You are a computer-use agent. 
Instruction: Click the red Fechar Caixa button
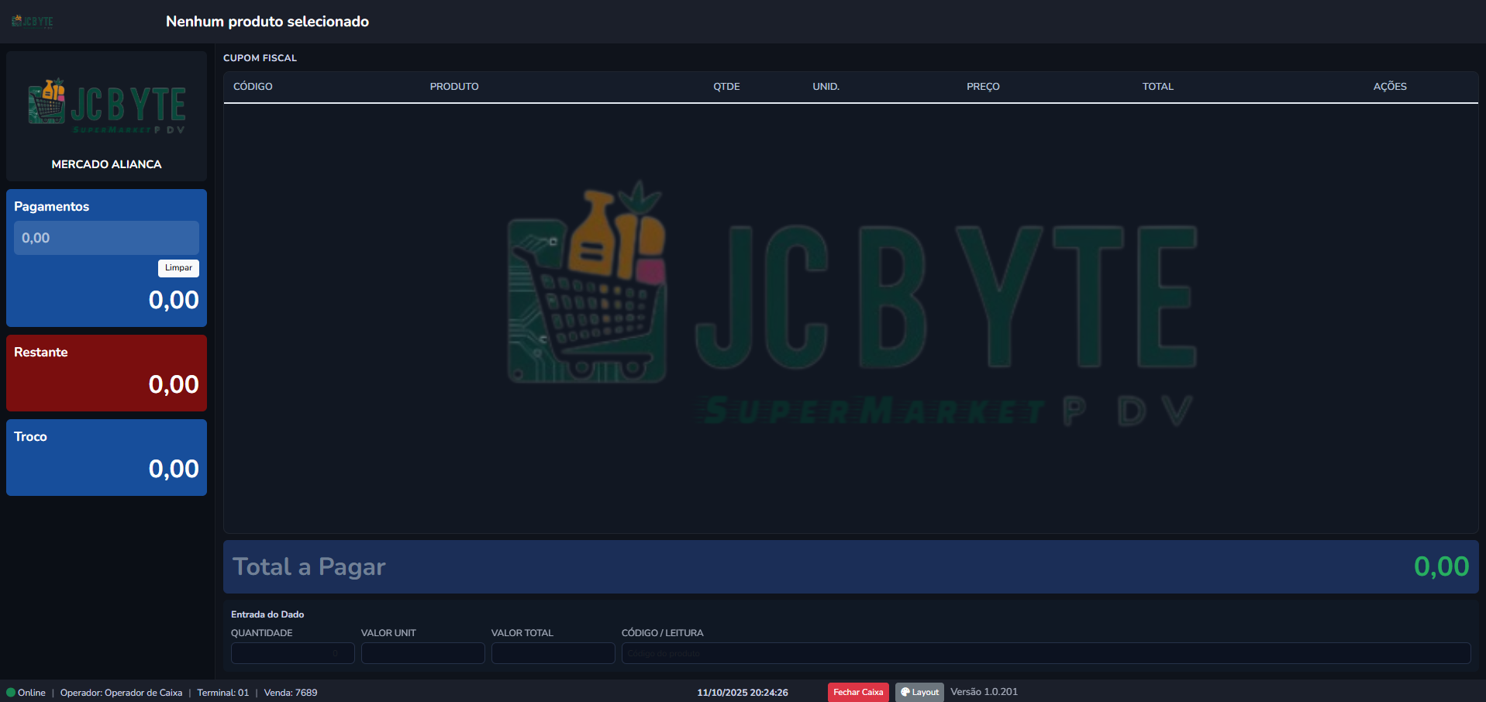tap(858, 693)
